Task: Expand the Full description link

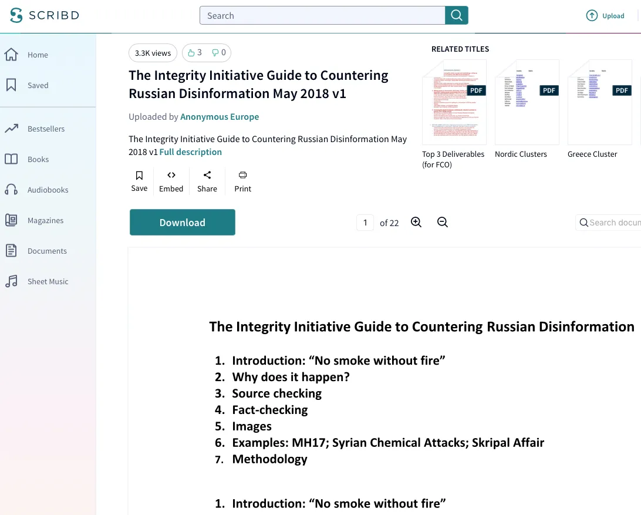Action: (x=191, y=152)
